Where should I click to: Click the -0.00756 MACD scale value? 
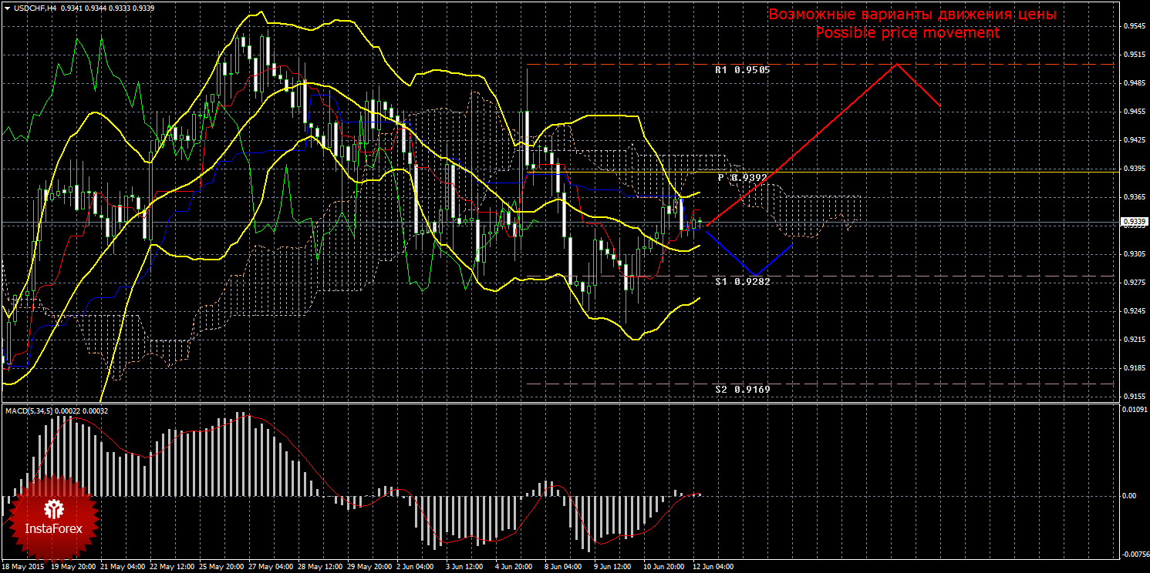pyautogui.click(x=1133, y=554)
